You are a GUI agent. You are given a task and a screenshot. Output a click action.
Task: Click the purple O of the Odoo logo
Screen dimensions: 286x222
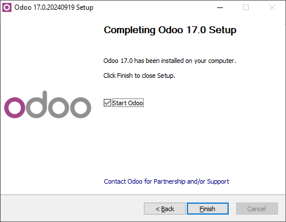click(x=15, y=108)
